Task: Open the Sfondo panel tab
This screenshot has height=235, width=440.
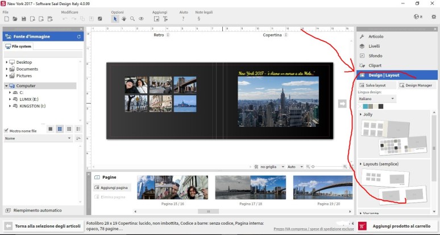Action: (x=375, y=56)
